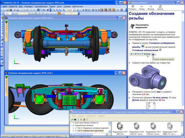Screen dimensions: 185x138
Task: Select the Подшипник ГОСТ 2893-82 thumbnail
Action: (x=120, y=129)
